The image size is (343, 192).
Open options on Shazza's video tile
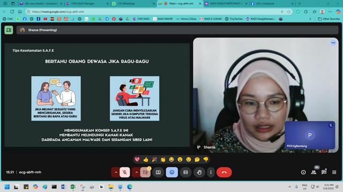tap(333, 43)
